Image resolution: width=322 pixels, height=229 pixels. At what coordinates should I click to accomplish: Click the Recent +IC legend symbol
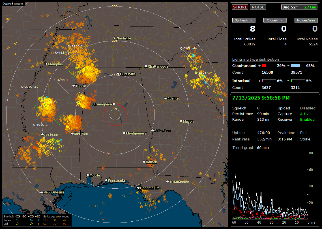38,220
